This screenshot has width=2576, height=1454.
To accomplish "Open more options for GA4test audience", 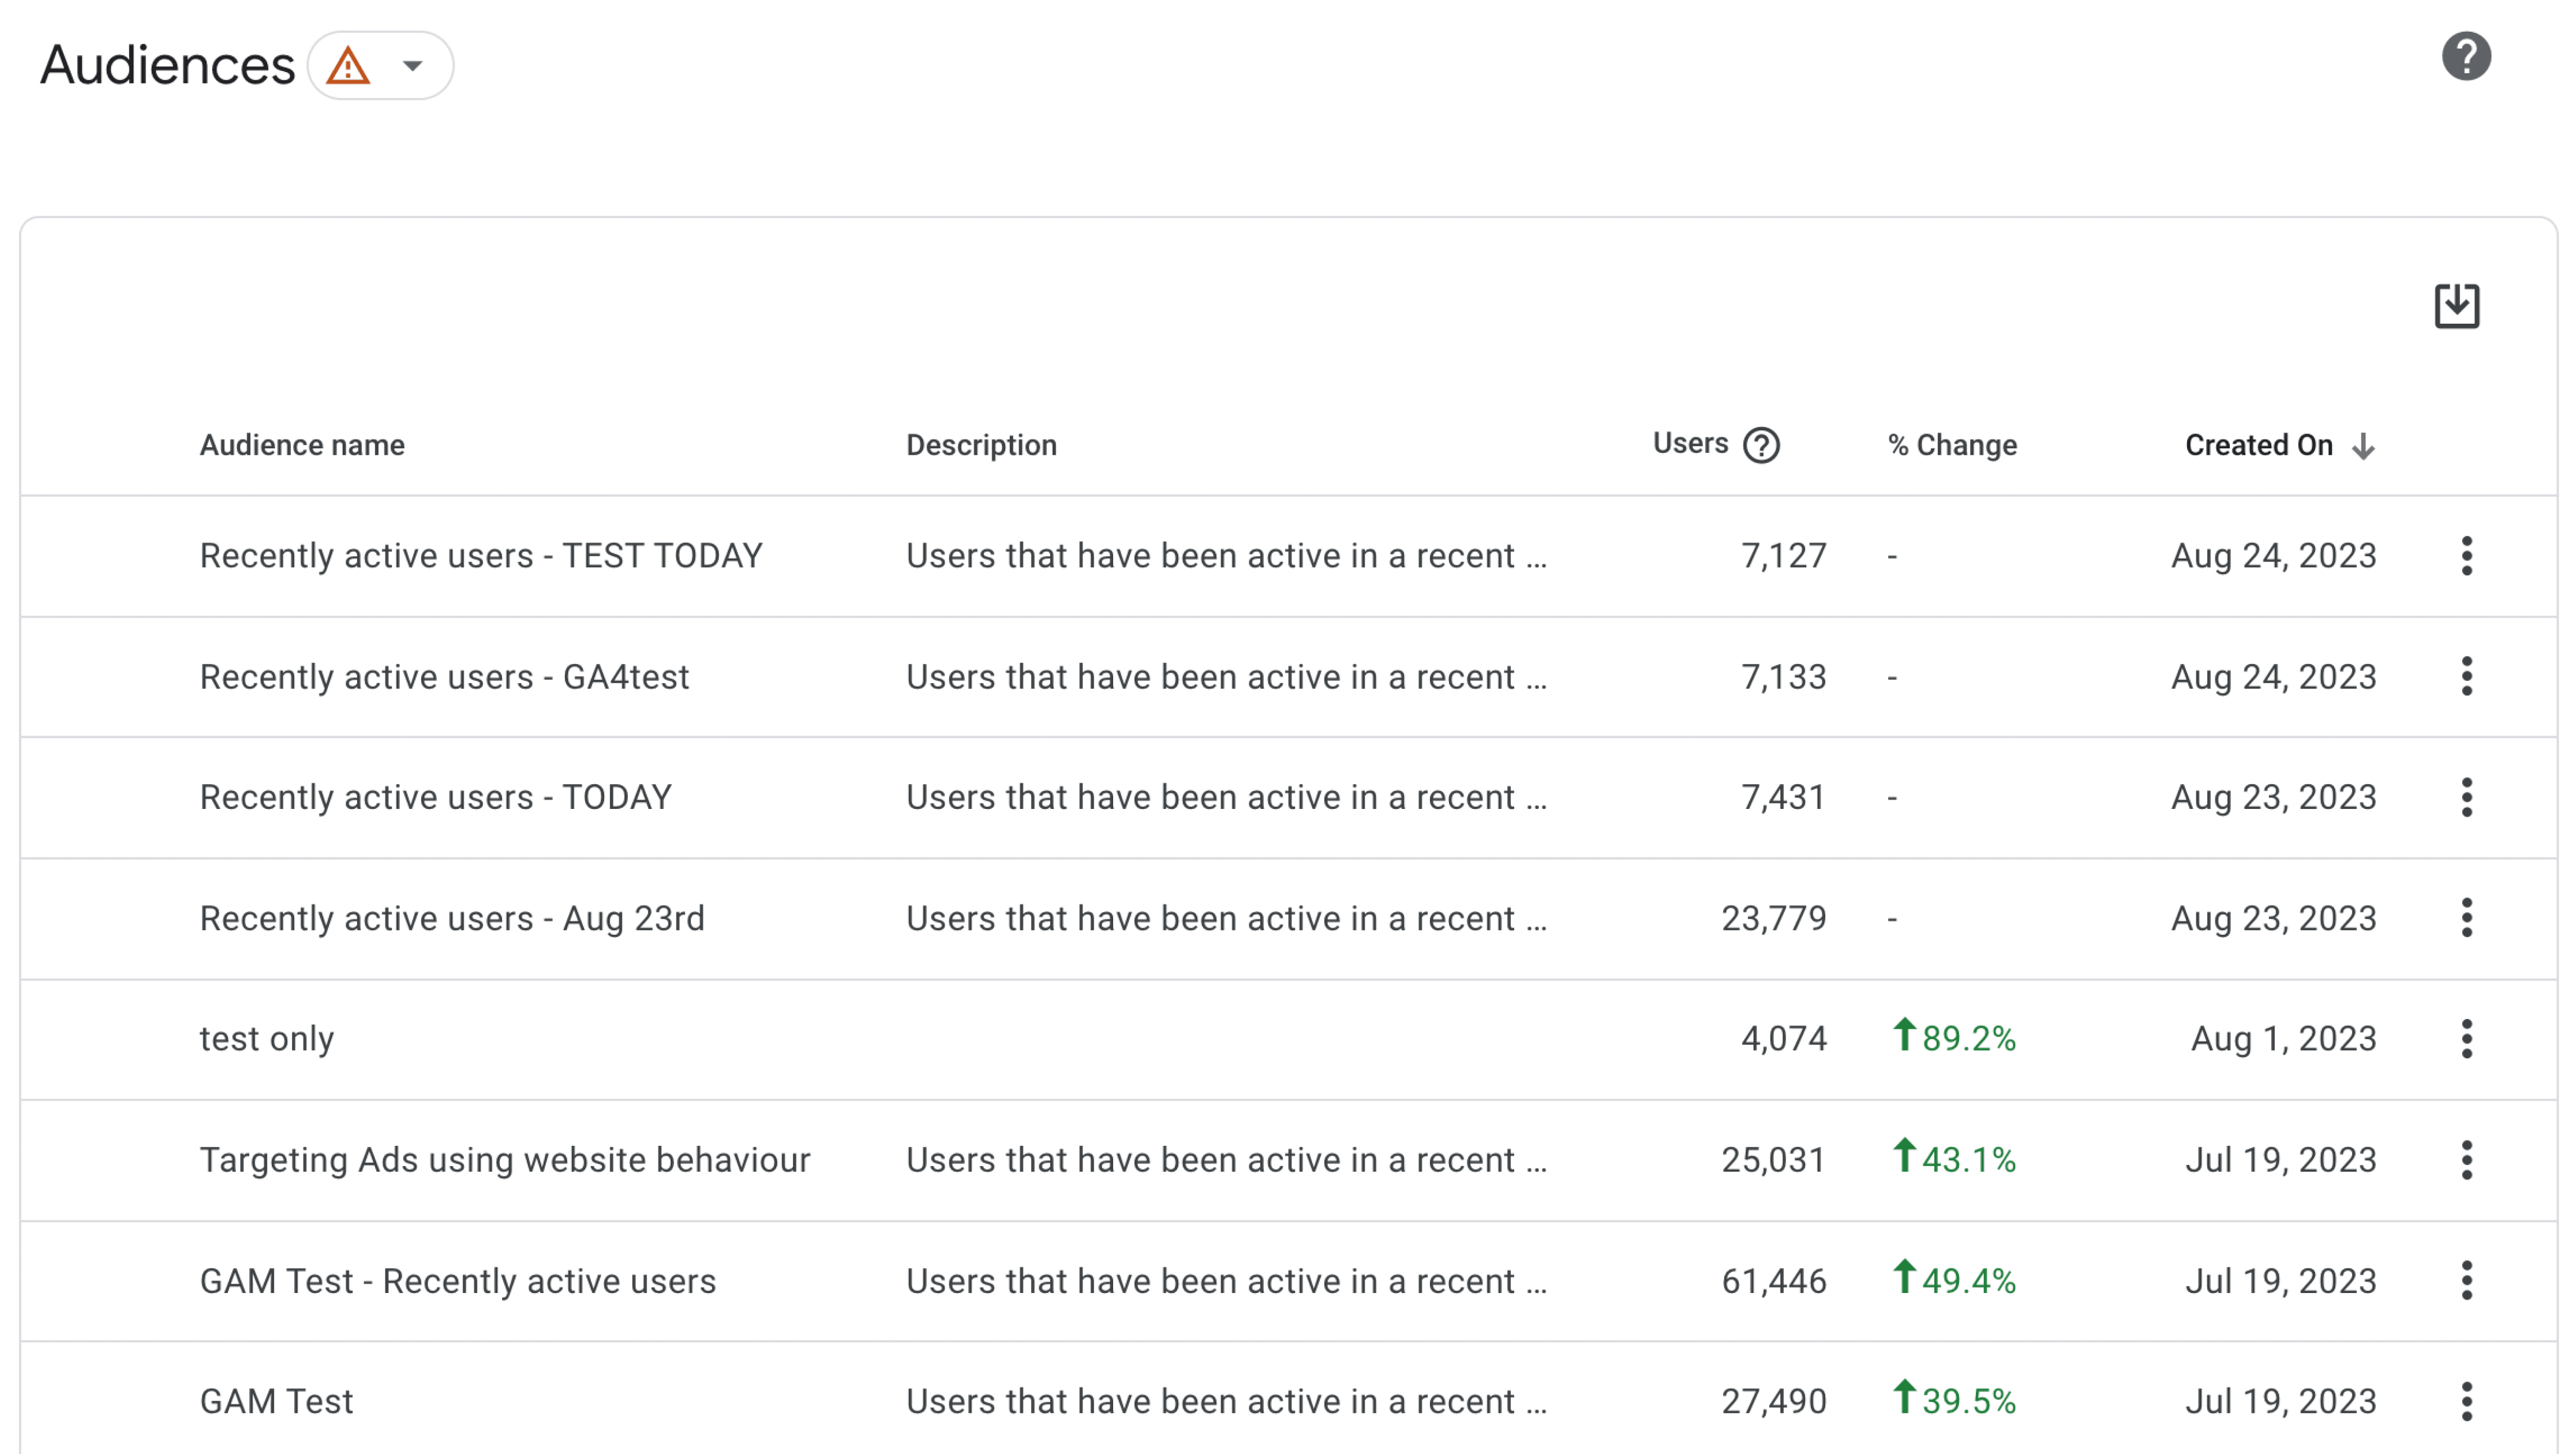I will point(2466,677).
